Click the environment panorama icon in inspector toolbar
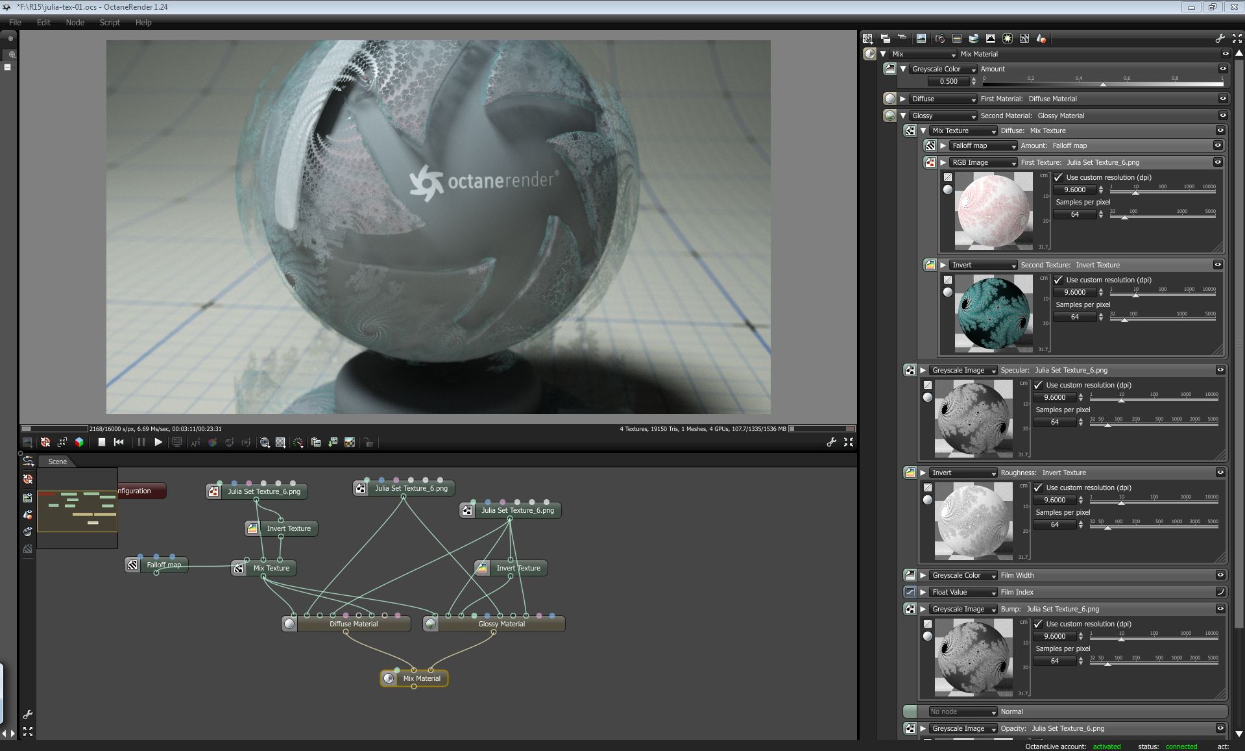The width and height of the screenshot is (1245, 751). pyautogui.click(x=973, y=38)
